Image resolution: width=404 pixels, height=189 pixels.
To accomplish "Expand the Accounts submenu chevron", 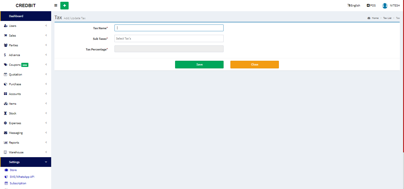I will pos(46,94).
